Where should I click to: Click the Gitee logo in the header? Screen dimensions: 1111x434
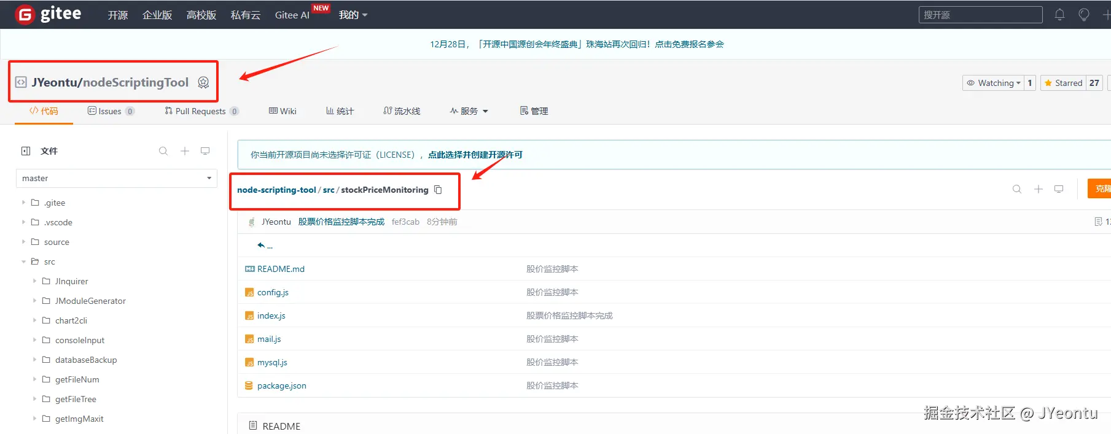[48, 14]
